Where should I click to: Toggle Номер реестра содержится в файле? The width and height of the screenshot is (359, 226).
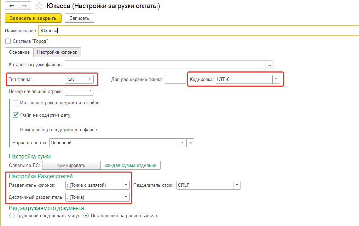click(x=16, y=130)
